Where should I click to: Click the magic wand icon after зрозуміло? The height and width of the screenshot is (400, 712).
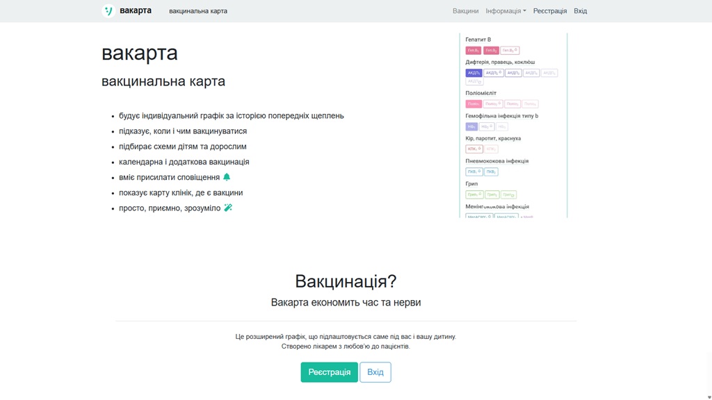[x=228, y=208]
